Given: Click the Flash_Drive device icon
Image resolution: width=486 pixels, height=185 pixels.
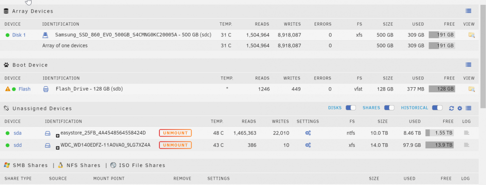Looking at the screenshot, I should 46,89.
